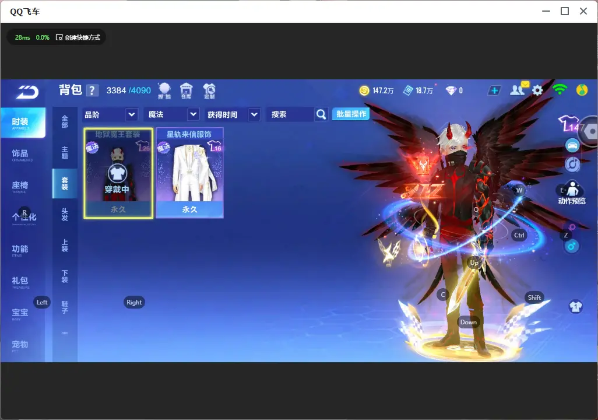Select the 时装 apparels category
Viewport: 598px width, 420px height.
23,123
